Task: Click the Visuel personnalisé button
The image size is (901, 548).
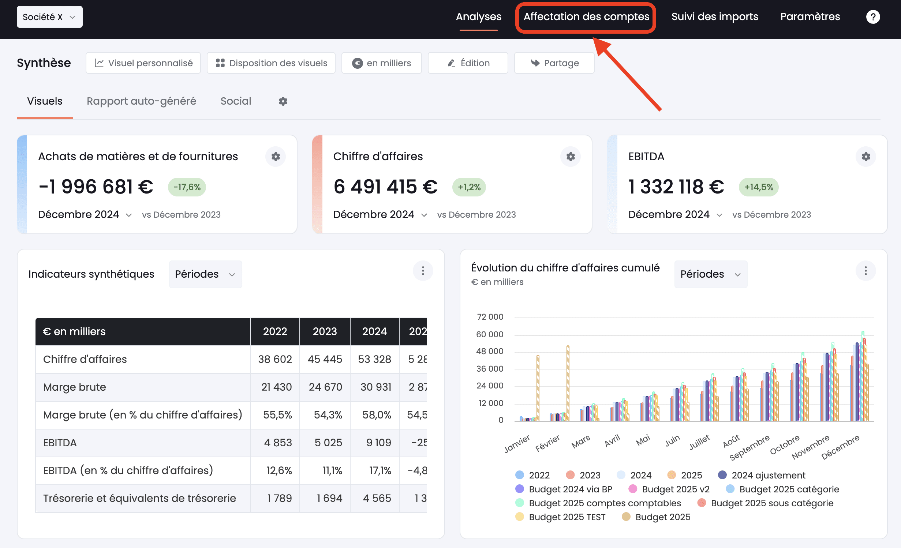Action: click(x=143, y=63)
